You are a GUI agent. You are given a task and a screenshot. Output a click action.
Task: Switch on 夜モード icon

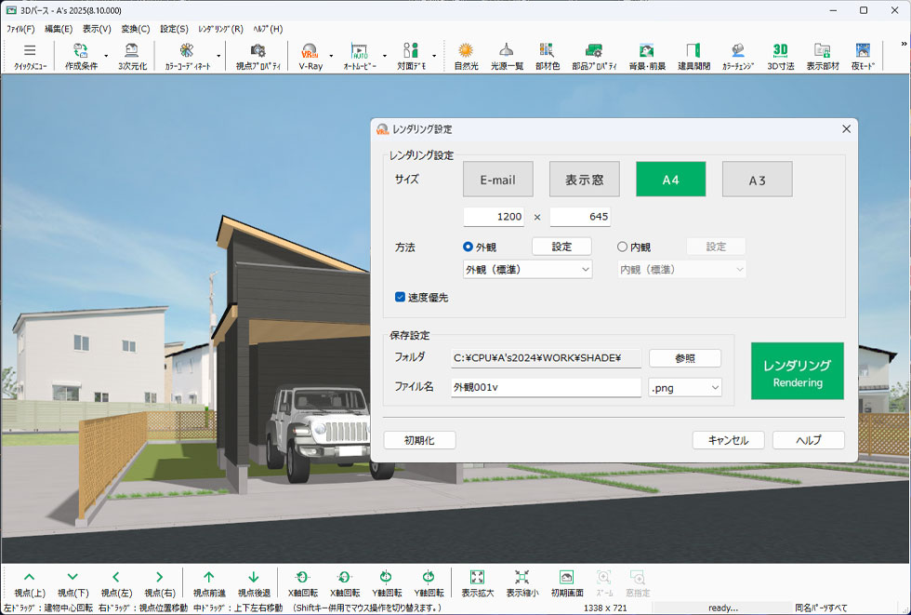(863, 56)
